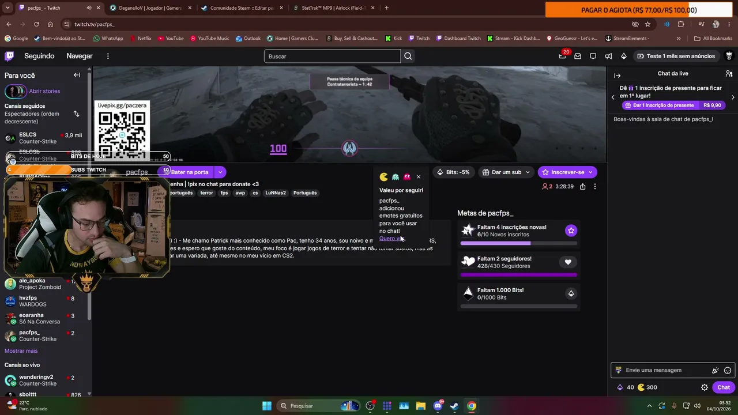Switch to DeganelloV Gamers Club tab
The width and height of the screenshot is (738, 415).
pyautogui.click(x=150, y=8)
